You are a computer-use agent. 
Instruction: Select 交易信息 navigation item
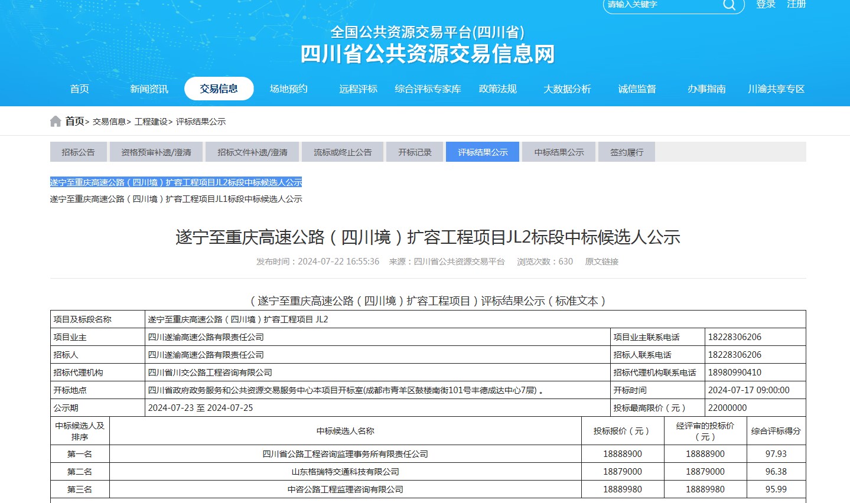(x=219, y=89)
